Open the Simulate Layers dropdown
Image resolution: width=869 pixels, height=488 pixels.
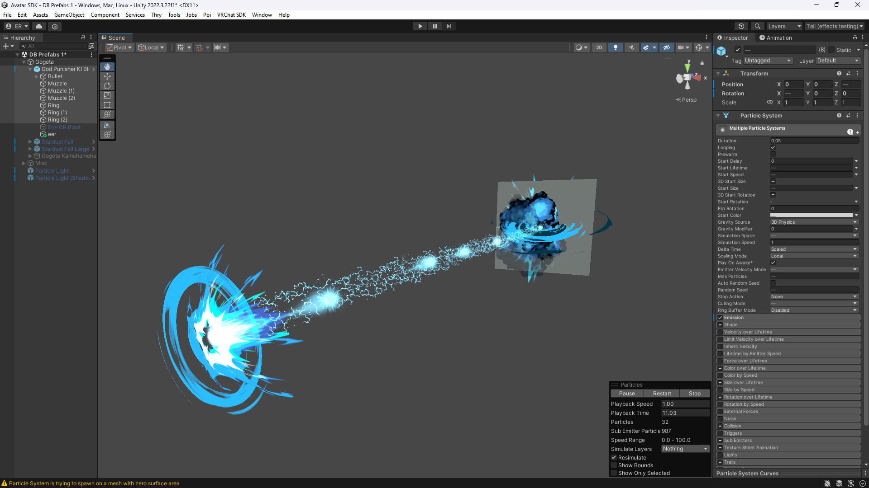coord(685,449)
